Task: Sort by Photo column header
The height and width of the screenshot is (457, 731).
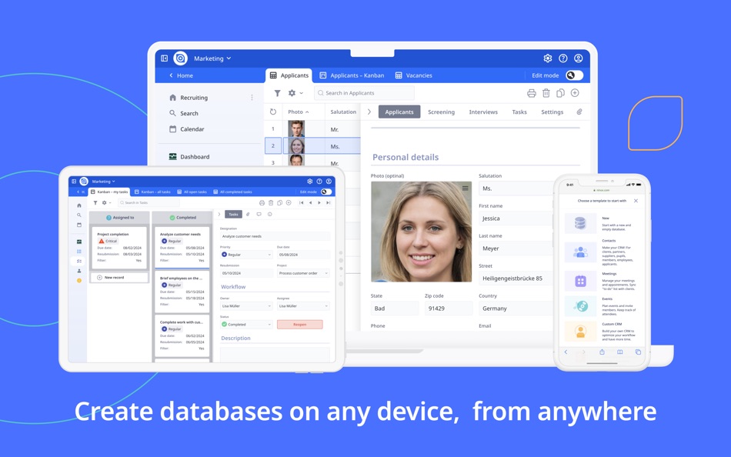Action: (x=299, y=112)
